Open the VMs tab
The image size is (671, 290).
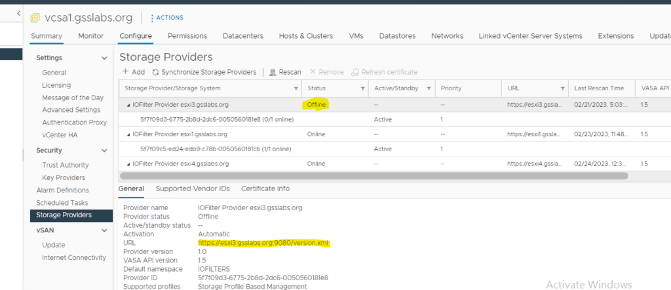(356, 36)
